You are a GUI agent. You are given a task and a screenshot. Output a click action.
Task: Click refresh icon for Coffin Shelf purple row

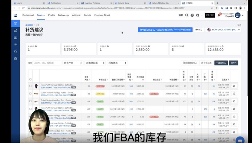pos(234,86)
